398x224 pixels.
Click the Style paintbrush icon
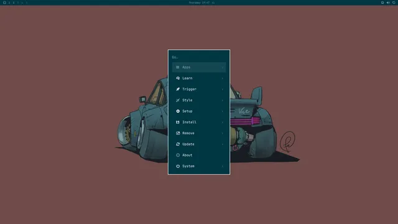tap(178, 100)
